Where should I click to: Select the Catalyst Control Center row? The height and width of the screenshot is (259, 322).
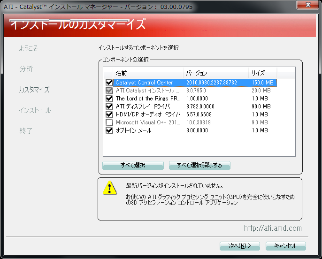pos(145,83)
